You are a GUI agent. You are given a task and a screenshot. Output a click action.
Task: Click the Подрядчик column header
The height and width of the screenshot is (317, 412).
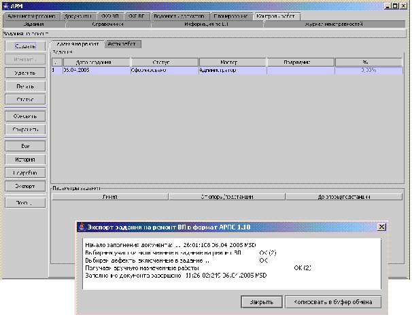[301, 62]
